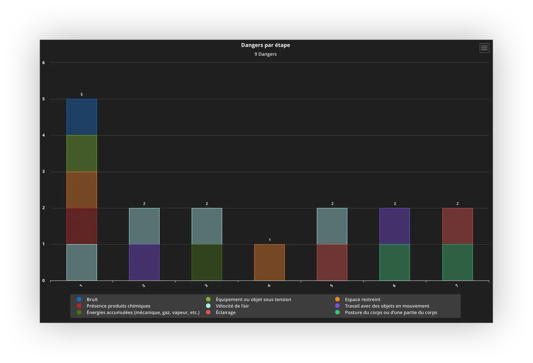Open the chart context menu hamburger icon
Screen dimensions: 533x363
tap(484, 48)
